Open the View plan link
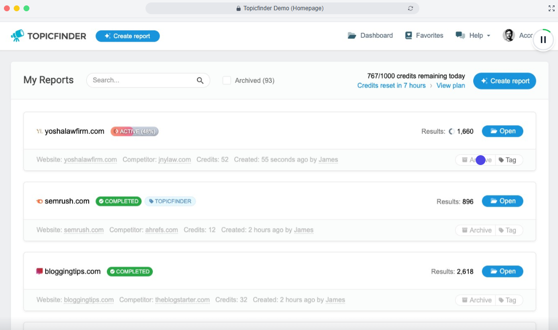The width and height of the screenshot is (558, 330). pyautogui.click(x=451, y=85)
